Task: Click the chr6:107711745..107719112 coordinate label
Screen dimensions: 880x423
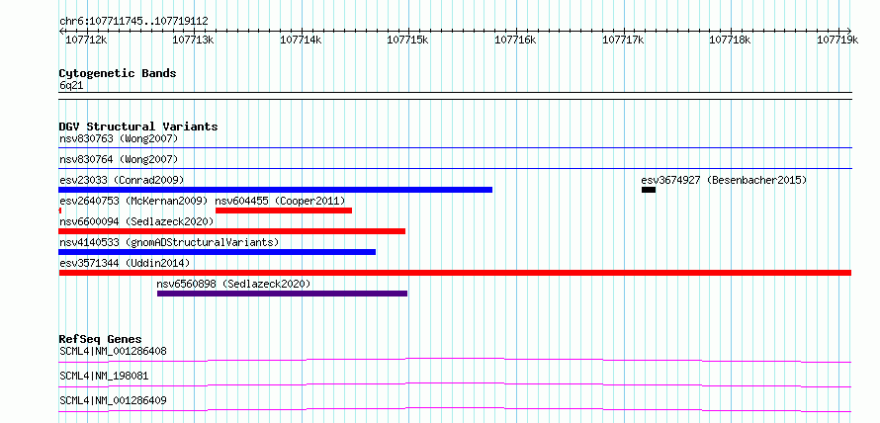Action: click(x=133, y=22)
